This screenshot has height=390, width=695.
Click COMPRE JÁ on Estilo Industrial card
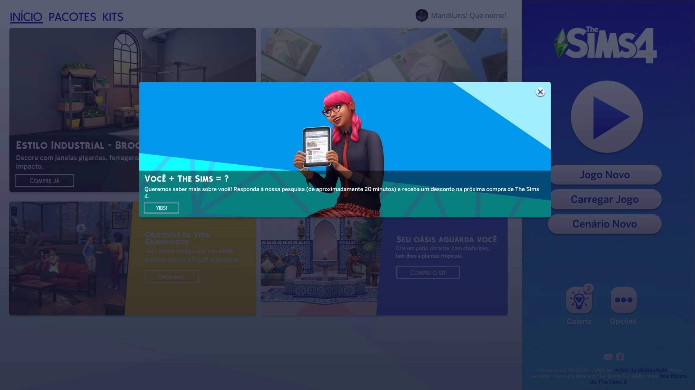click(45, 181)
